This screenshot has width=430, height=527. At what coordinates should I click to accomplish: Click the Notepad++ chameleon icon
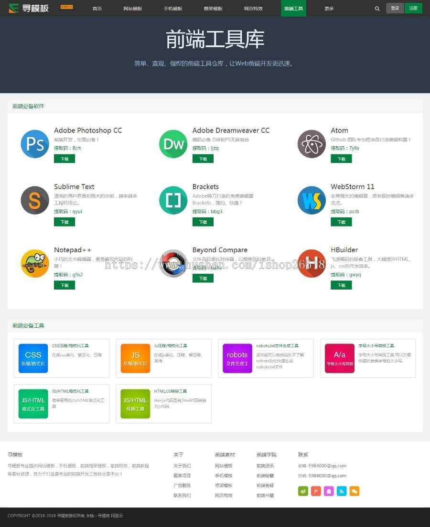[35, 264]
